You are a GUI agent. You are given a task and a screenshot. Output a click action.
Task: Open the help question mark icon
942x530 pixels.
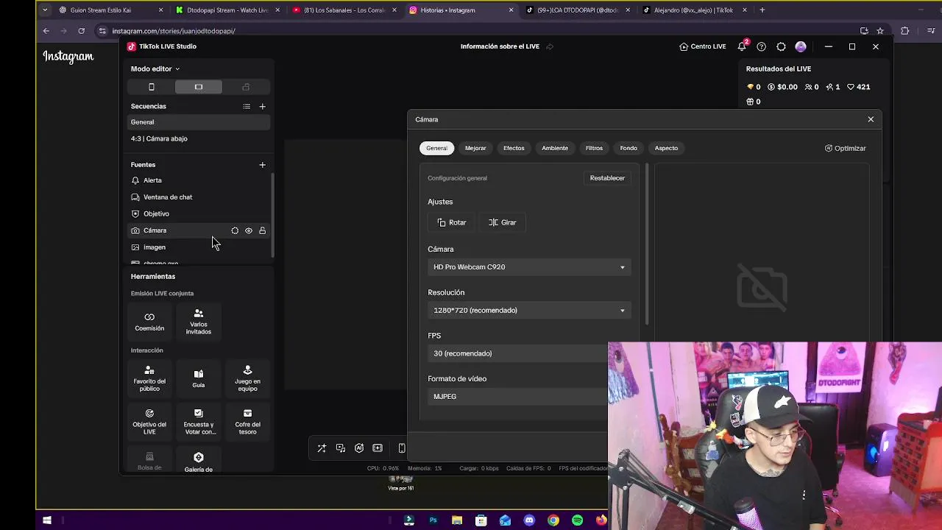pyautogui.click(x=762, y=46)
